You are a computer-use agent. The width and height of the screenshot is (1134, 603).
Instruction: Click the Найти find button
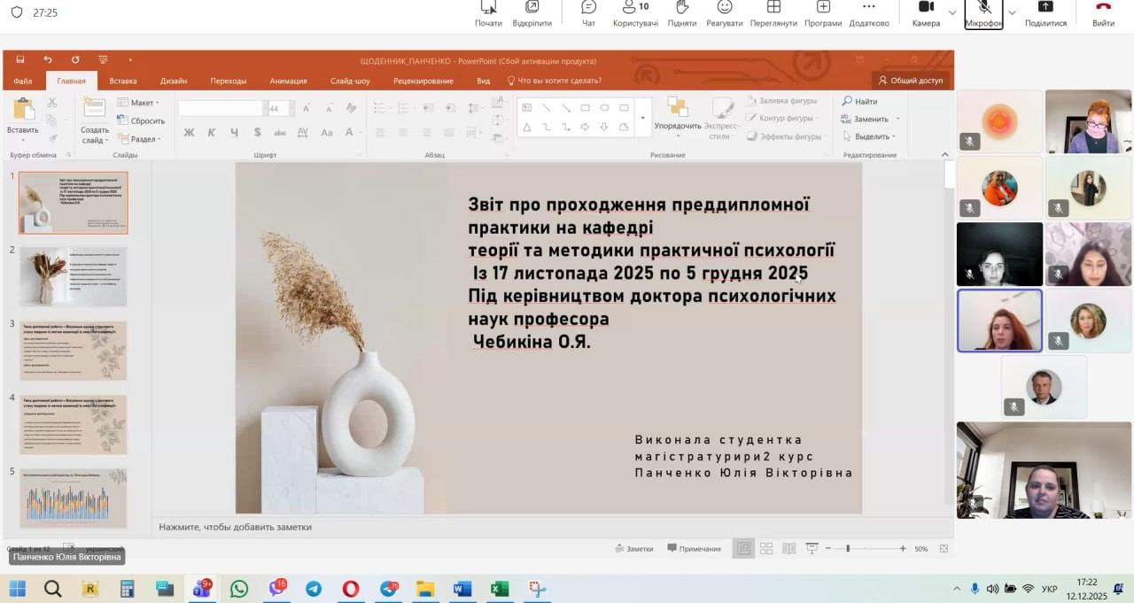pyautogui.click(x=859, y=102)
